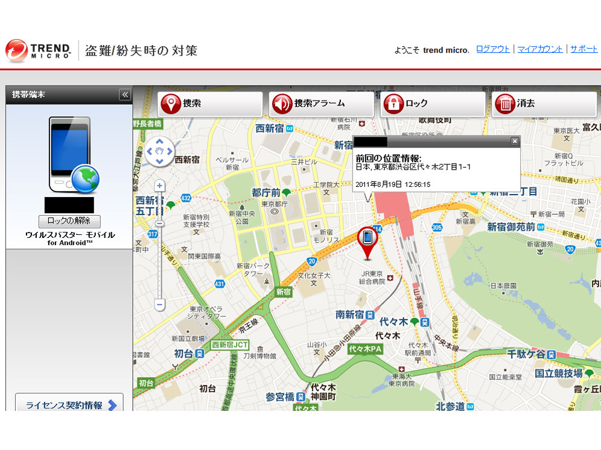This screenshot has height=450, width=601.
Task: Close the location info popup
Action: [x=515, y=141]
